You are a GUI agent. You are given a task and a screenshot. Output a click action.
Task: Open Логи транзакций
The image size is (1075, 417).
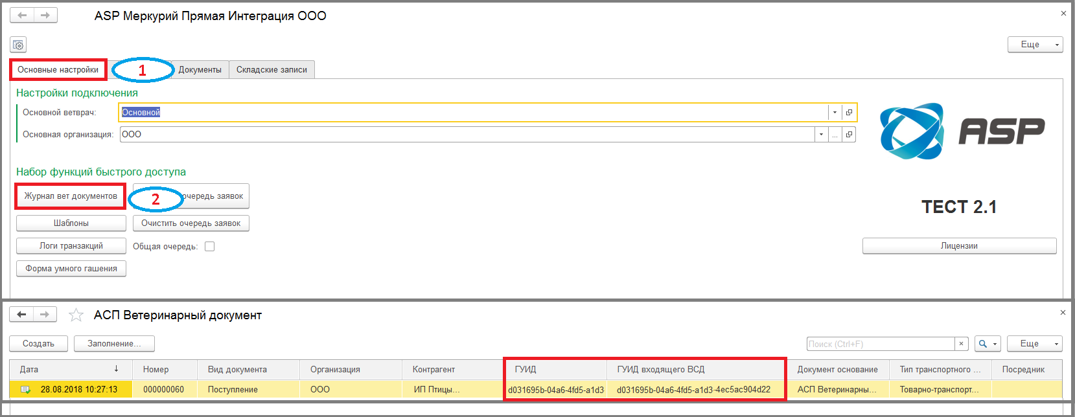(71, 245)
